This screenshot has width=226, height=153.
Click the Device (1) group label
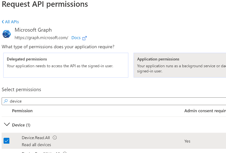click(x=21, y=125)
